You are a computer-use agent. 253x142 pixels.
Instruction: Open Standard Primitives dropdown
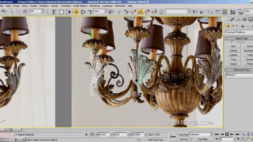pyautogui.click(x=239, y=32)
